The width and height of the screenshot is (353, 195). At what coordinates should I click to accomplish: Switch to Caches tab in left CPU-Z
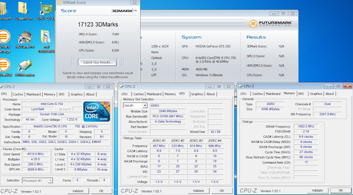tap(18, 94)
